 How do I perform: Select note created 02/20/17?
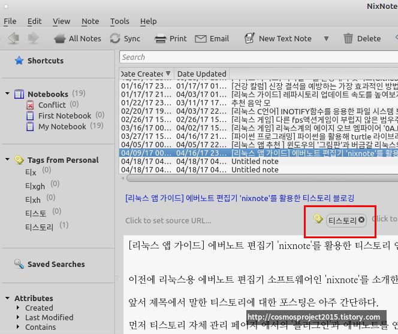[259, 111]
